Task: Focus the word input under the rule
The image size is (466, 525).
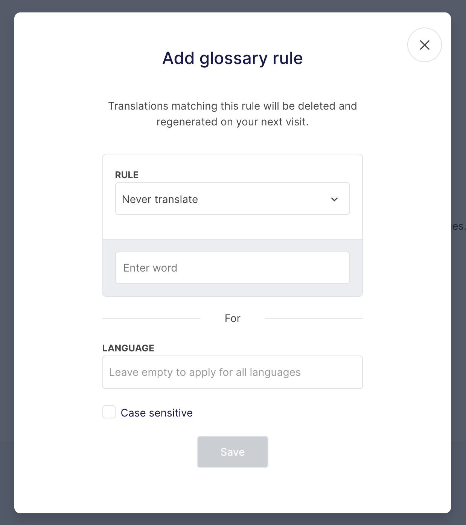Action: [232, 267]
